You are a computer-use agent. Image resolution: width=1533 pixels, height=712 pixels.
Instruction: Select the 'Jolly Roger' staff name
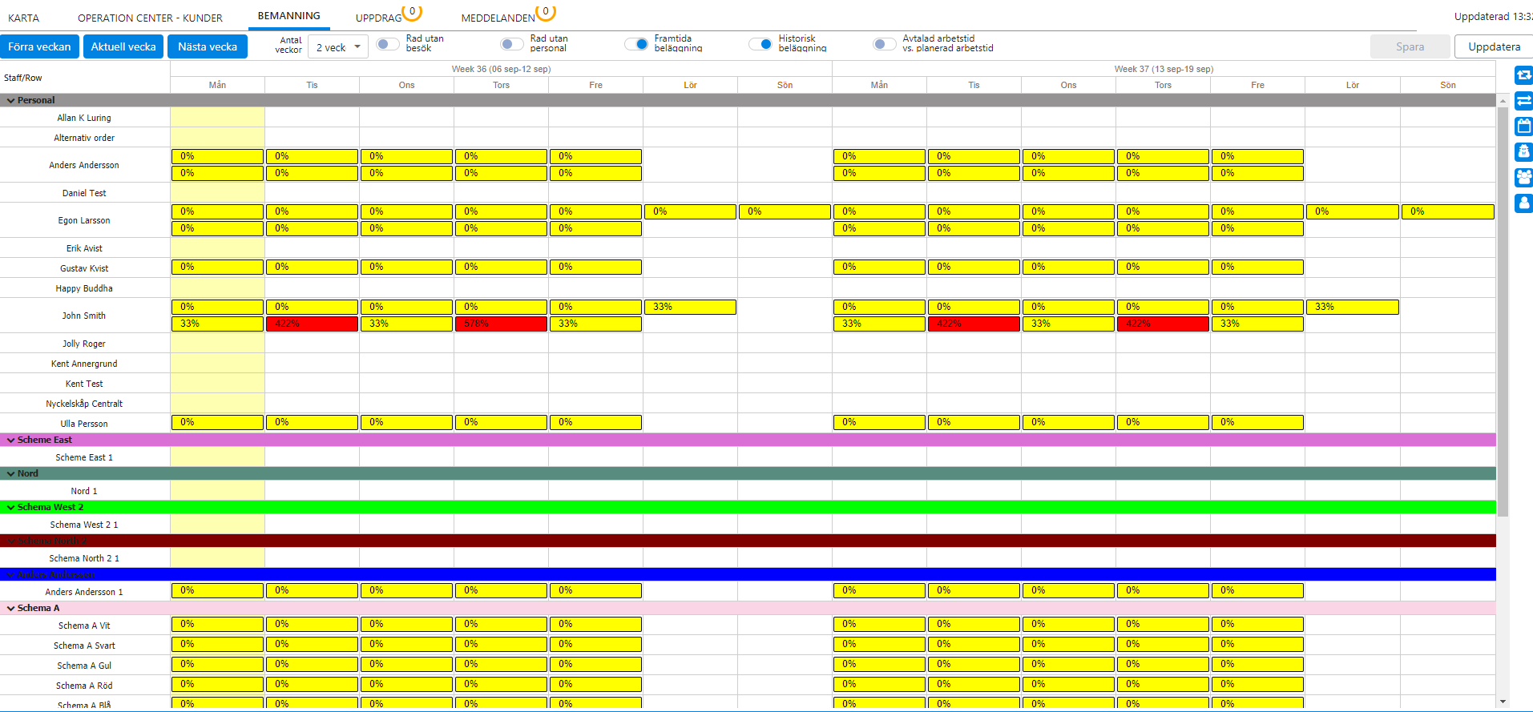point(84,344)
